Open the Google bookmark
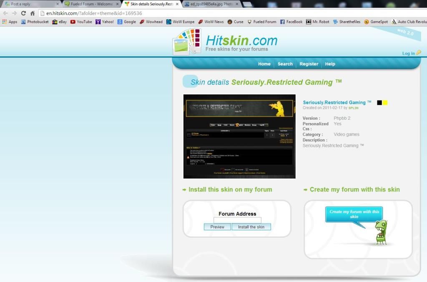 coord(127,22)
